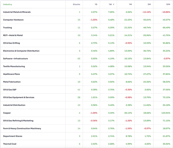The height and width of the screenshot is (148, 173).
Task: Open Farm & Heavy Construction Machinery
Action: tap(22, 128)
